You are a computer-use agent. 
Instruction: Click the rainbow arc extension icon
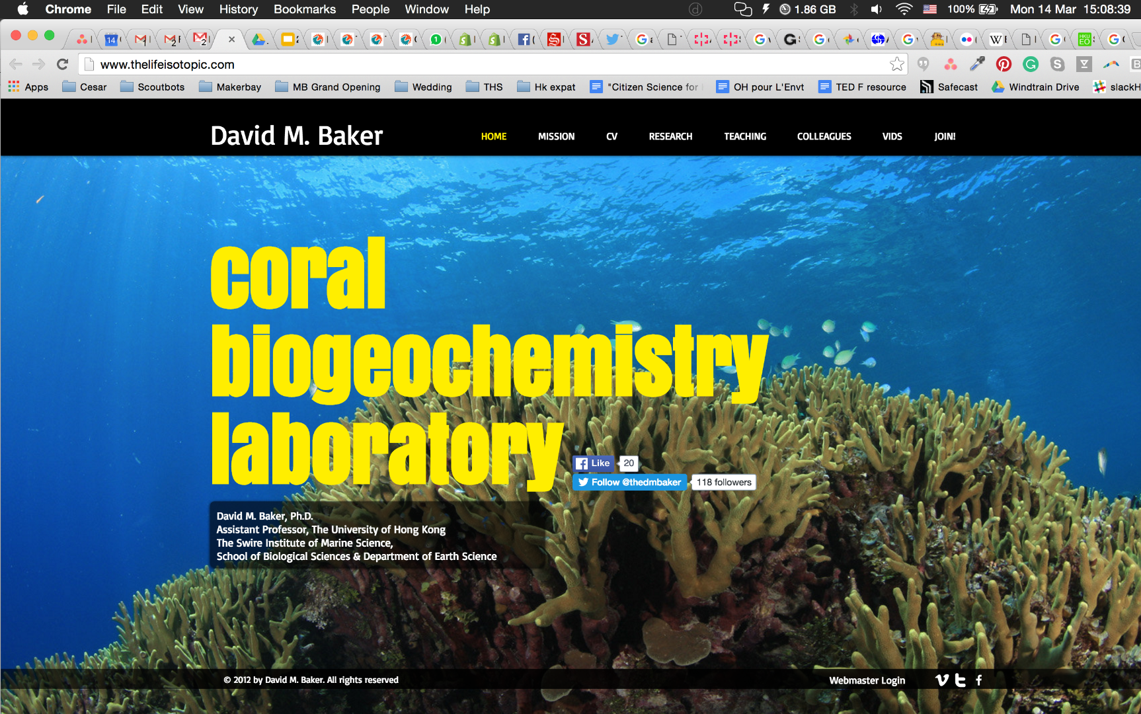(1111, 64)
